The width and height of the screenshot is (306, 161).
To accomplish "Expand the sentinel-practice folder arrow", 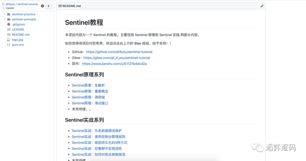I will point(5,14).
